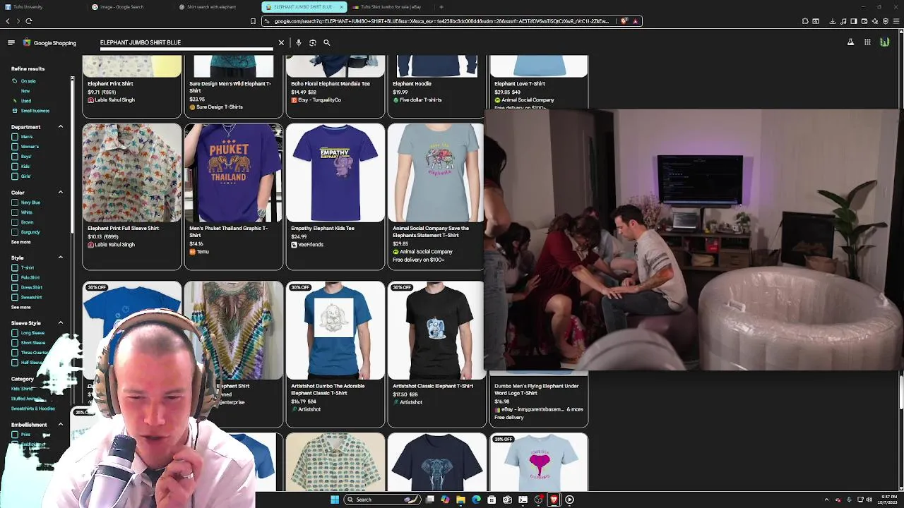
Task: Collapse the Embellishment filter section
Action: click(x=60, y=425)
